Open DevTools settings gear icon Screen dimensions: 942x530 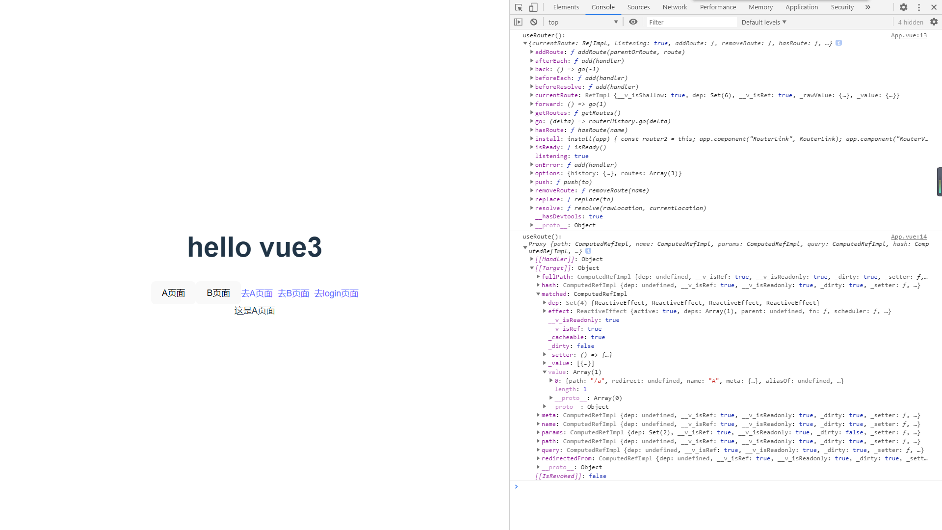click(903, 7)
